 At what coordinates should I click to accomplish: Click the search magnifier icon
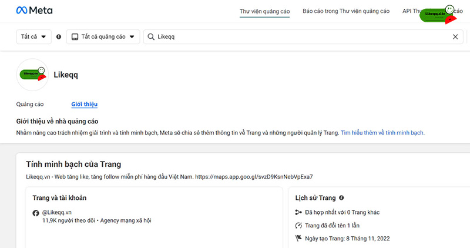tap(151, 36)
